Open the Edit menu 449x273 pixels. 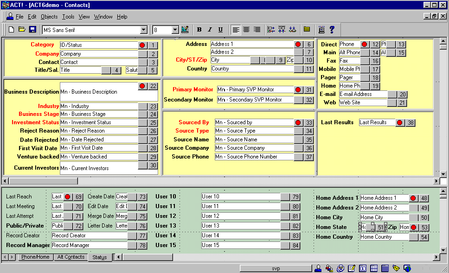pyautogui.click(x=32, y=17)
